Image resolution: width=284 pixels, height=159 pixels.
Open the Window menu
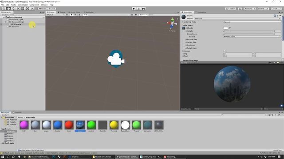tap(44, 5)
